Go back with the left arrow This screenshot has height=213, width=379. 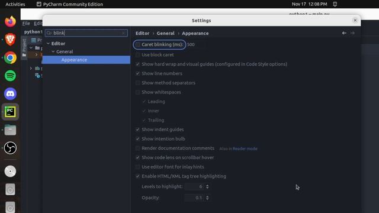[x=344, y=33]
